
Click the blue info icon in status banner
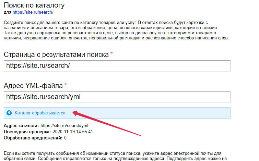pos(9,113)
